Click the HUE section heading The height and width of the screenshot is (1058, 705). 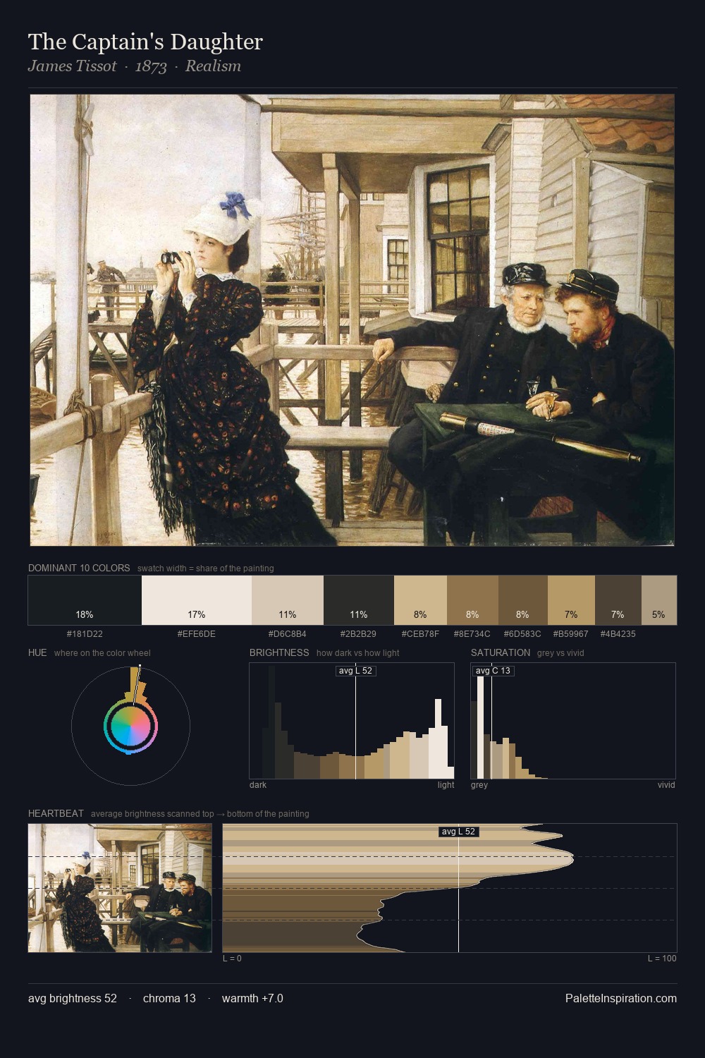pyautogui.click(x=37, y=652)
